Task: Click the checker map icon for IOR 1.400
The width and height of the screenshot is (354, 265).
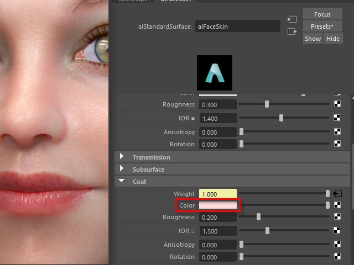Action: coord(337,118)
